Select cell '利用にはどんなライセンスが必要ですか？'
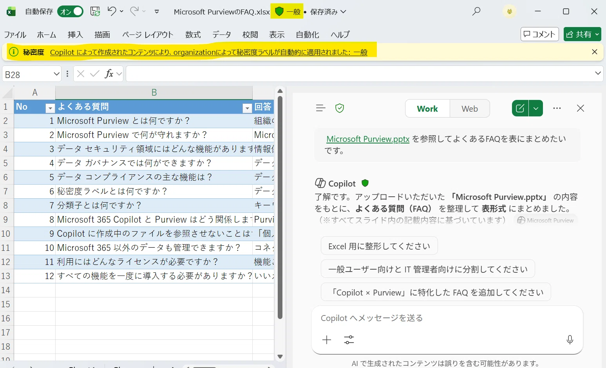The height and width of the screenshot is (368, 606). point(154,262)
